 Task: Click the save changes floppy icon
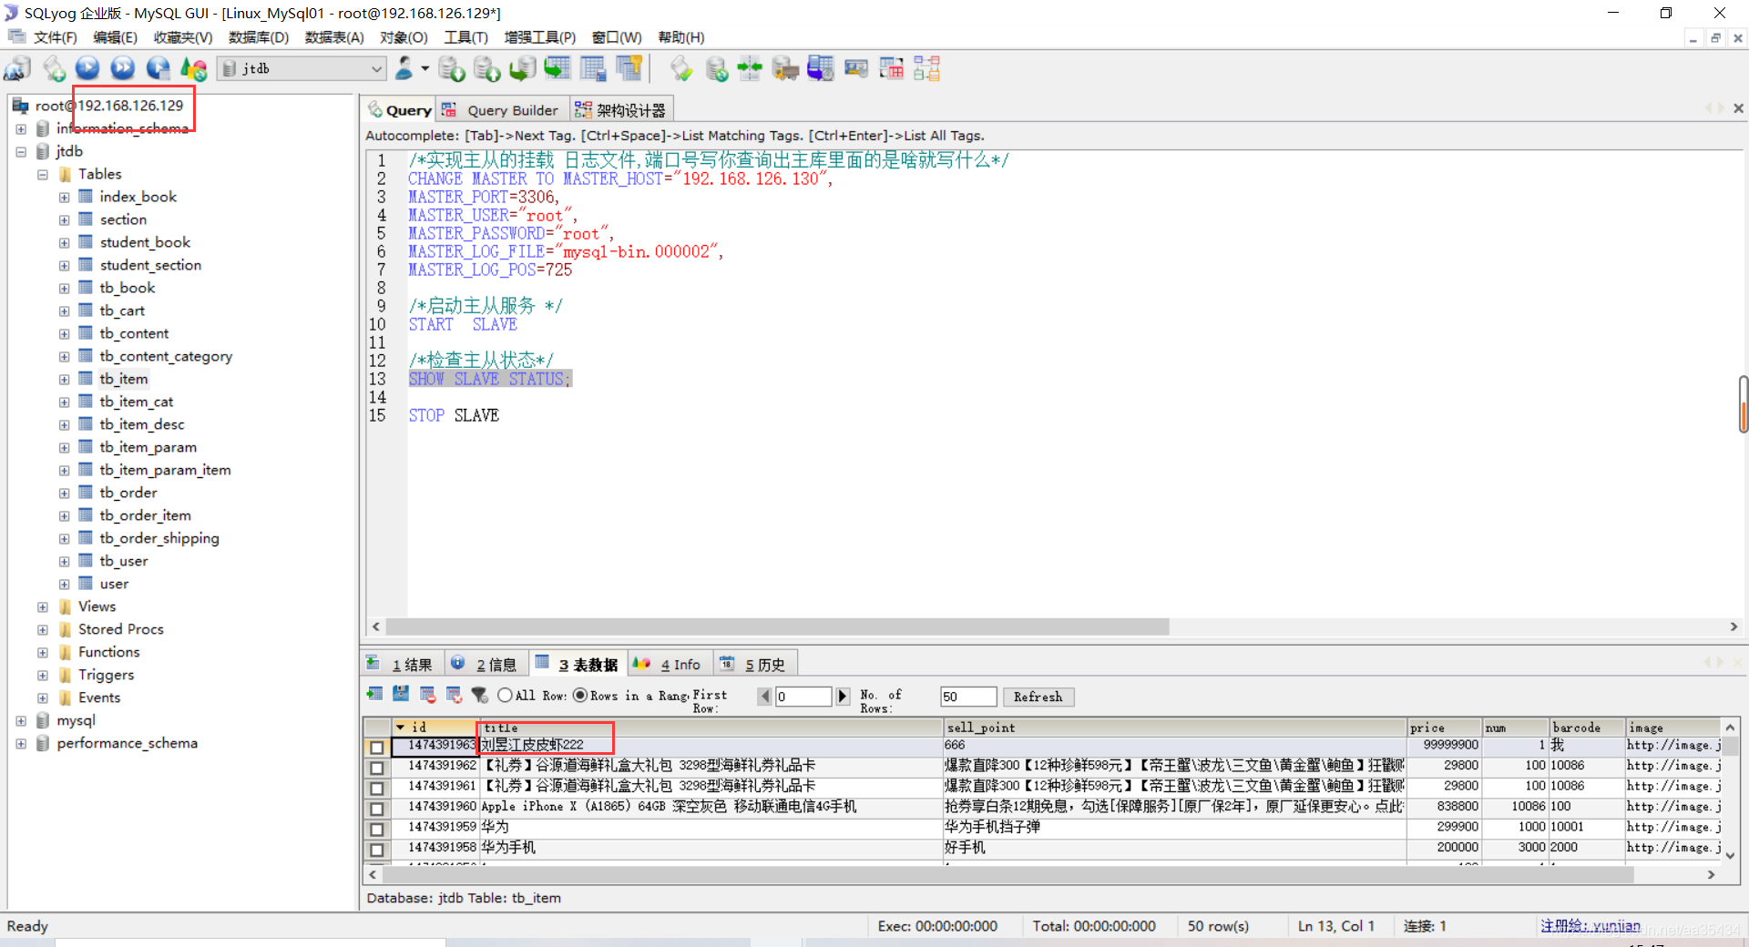point(401,694)
